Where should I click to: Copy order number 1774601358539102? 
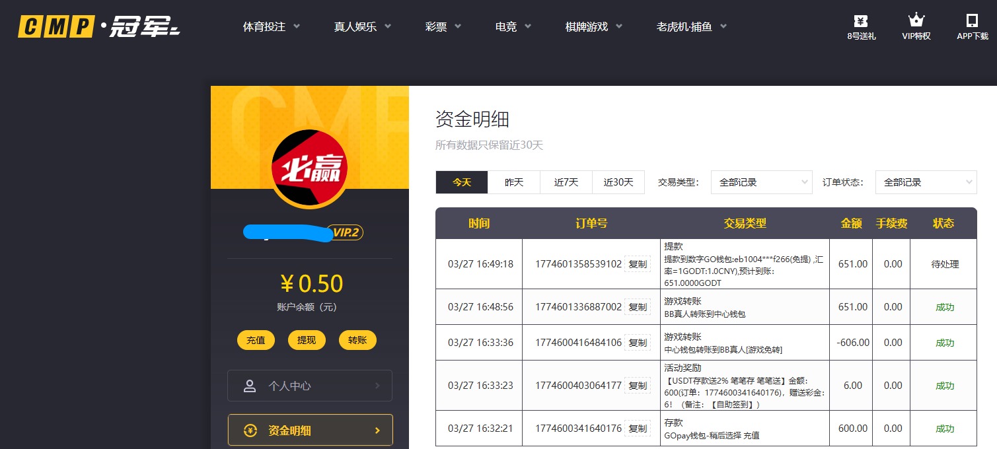coord(637,263)
